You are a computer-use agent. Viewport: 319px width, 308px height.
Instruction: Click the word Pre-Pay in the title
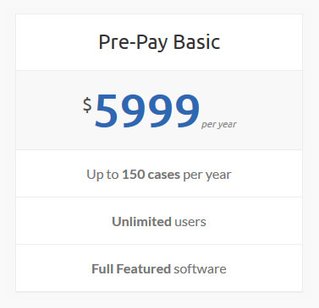(x=133, y=43)
